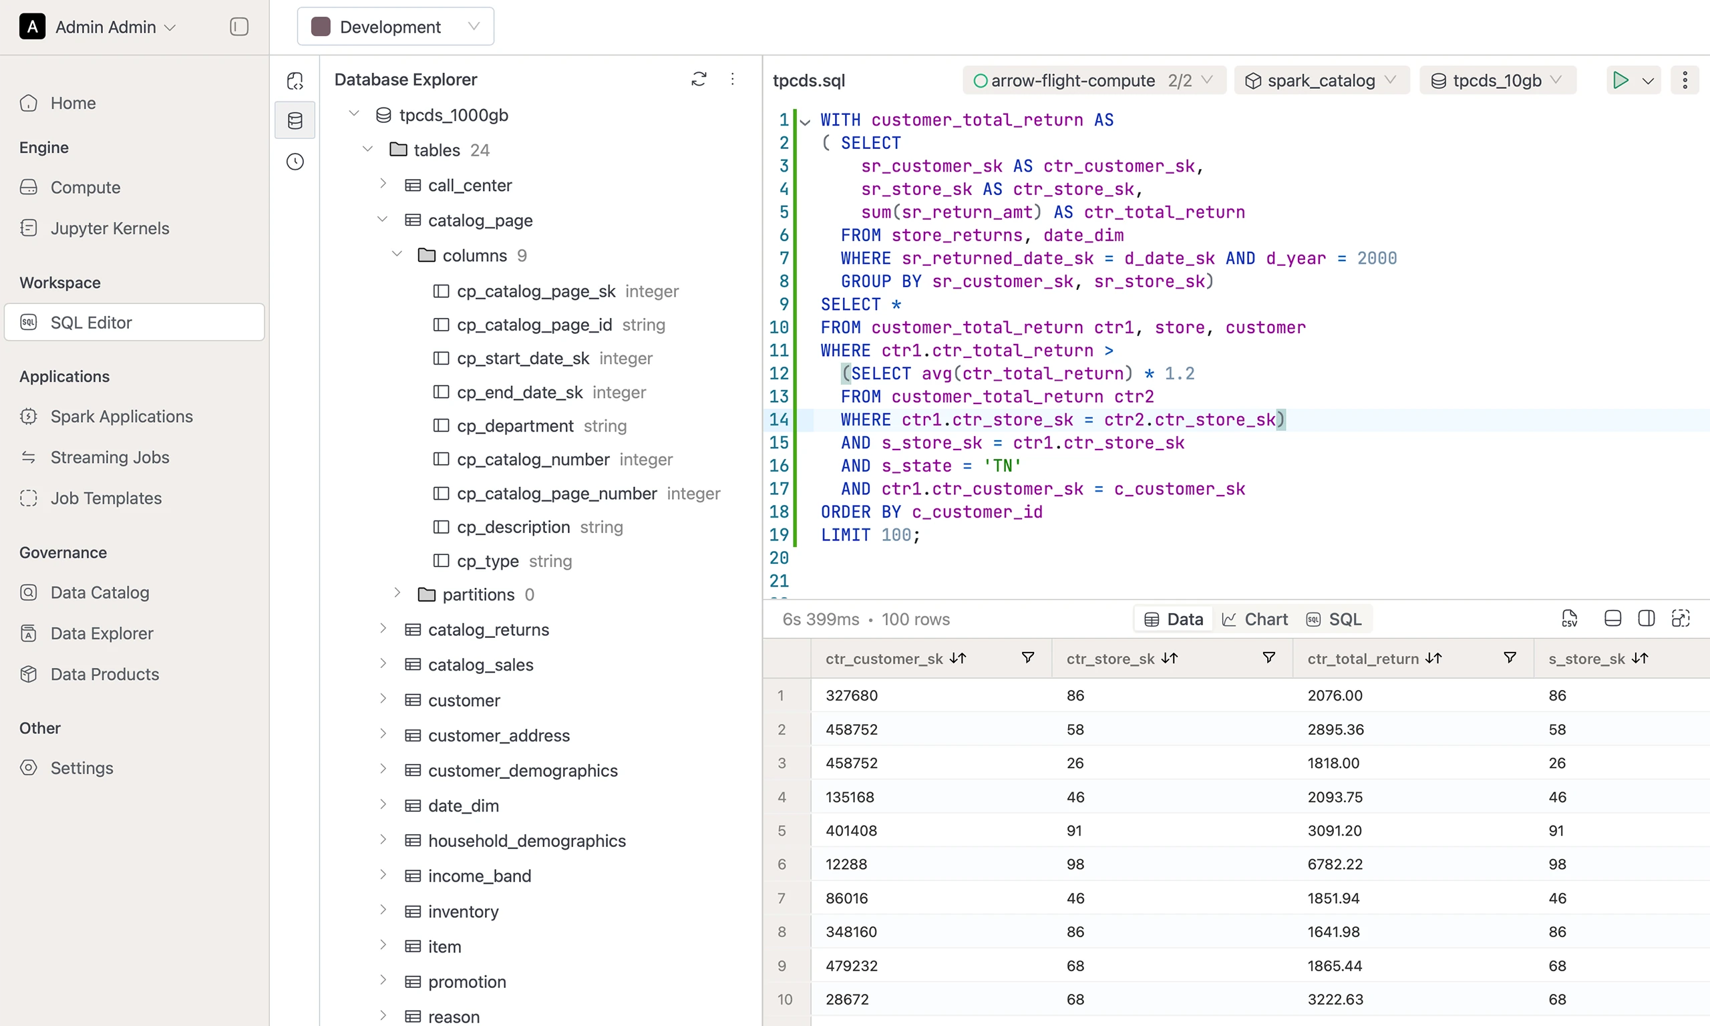This screenshot has height=1026, width=1710.
Task: Click editor line 14 code
Action: coord(1061,419)
